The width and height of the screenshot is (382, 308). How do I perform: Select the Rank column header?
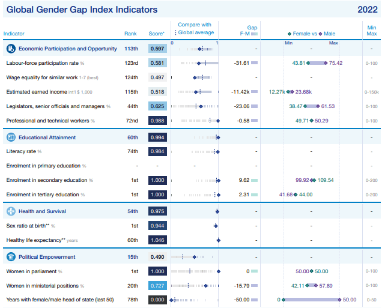coord(130,34)
